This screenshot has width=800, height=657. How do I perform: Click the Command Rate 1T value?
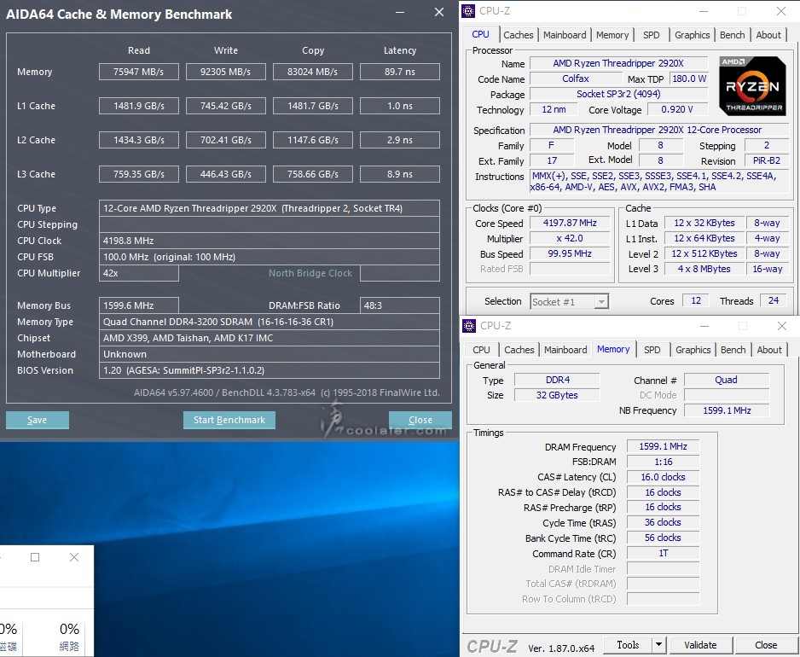[x=663, y=553]
